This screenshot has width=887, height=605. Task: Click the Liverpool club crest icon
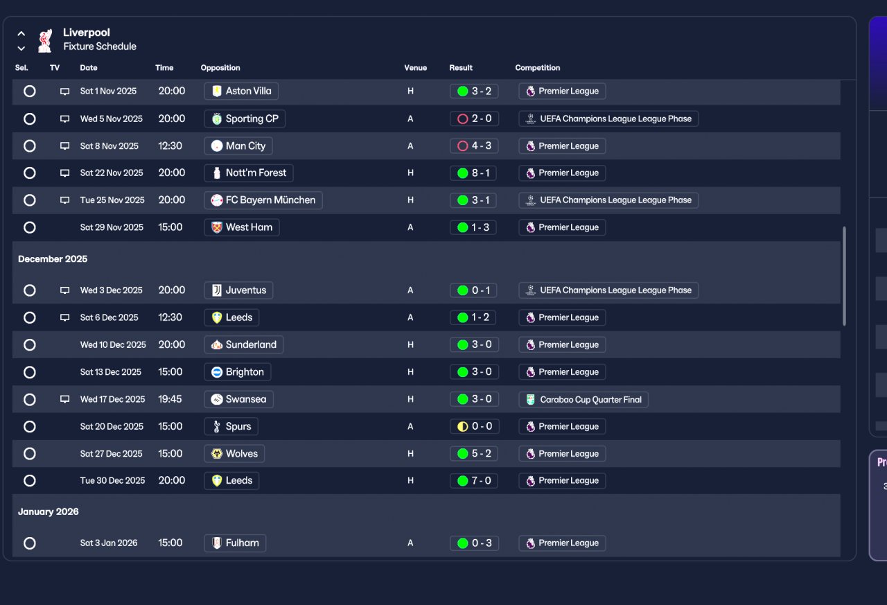(x=45, y=40)
